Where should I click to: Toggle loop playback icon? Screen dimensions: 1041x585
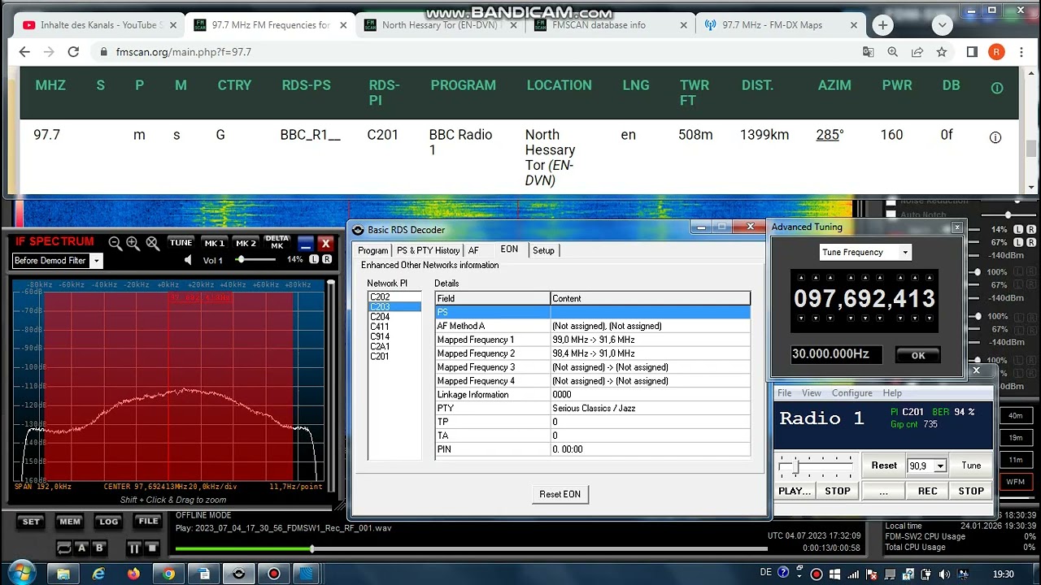tap(64, 548)
